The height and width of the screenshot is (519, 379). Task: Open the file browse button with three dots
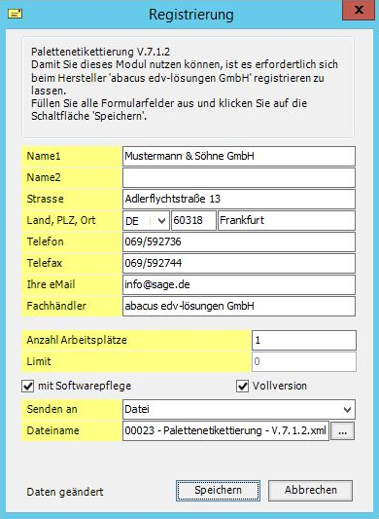pos(343,430)
